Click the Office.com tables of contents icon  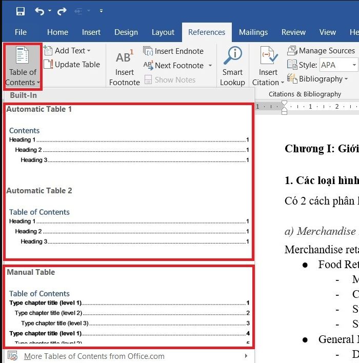point(13,356)
